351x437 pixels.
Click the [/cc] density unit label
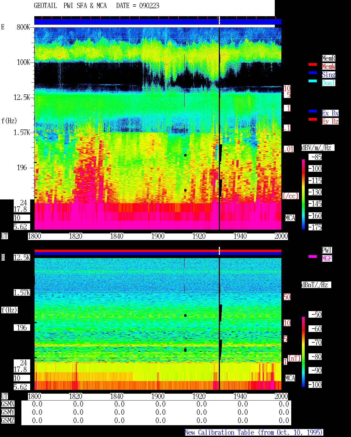coord(290,196)
